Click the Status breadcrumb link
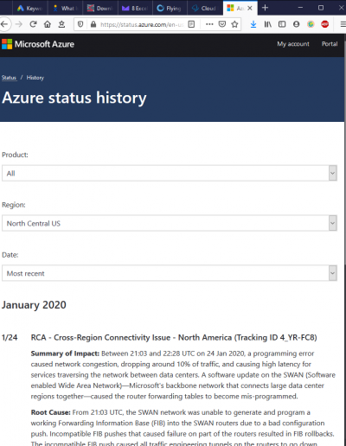This screenshot has width=346, height=446. coord(9,78)
